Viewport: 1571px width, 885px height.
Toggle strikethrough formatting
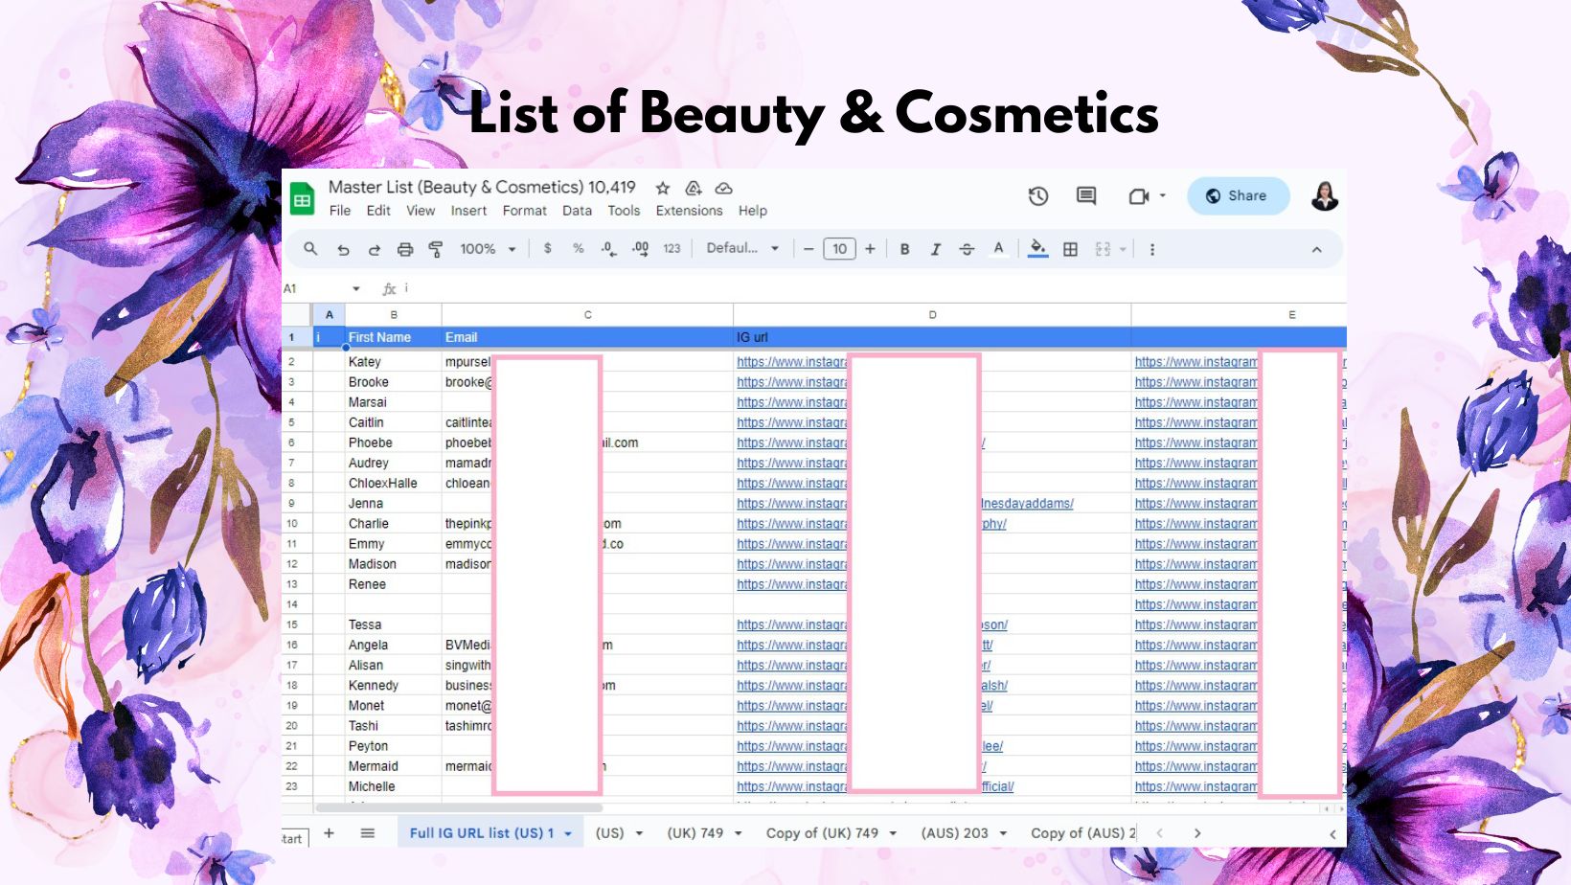(x=967, y=249)
